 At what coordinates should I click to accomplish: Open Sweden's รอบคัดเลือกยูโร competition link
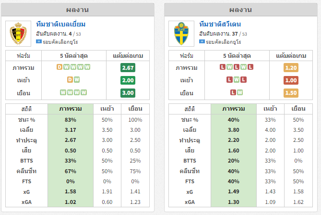click(x=223, y=42)
